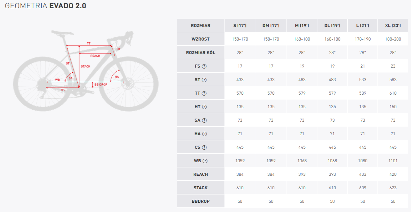Click the M (19') column header
The width and height of the screenshot is (411, 212).
click(x=302, y=26)
